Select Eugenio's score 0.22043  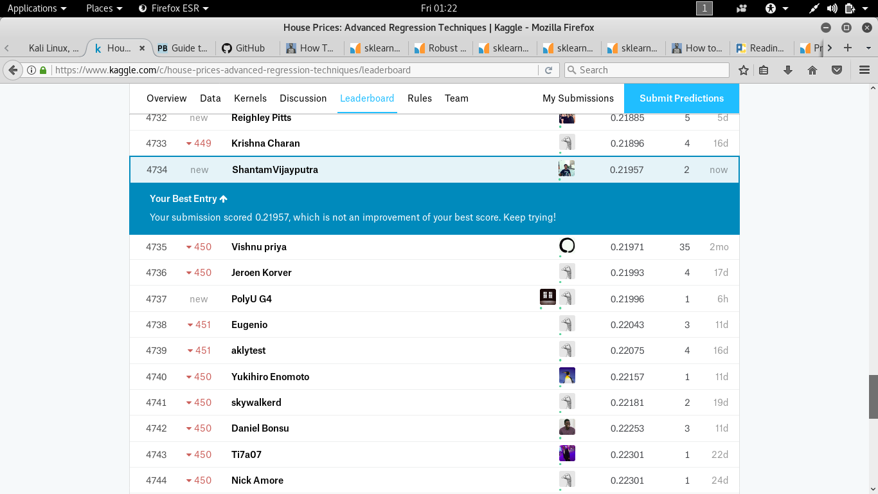pyautogui.click(x=627, y=325)
